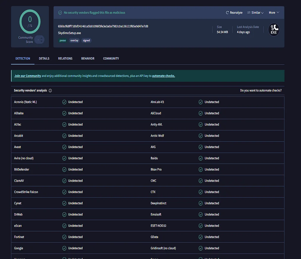Click the Undetected check icon for CrowdStrike Falcon
This screenshot has width=301, height=259.
pyautogui.click(x=64, y=192)
